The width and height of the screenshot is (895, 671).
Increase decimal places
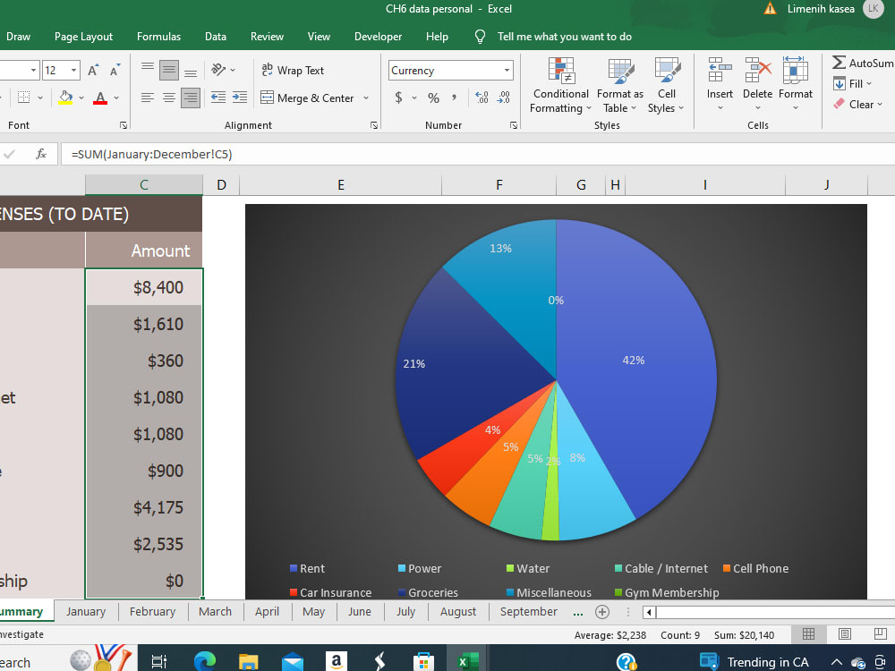(482, 98)
